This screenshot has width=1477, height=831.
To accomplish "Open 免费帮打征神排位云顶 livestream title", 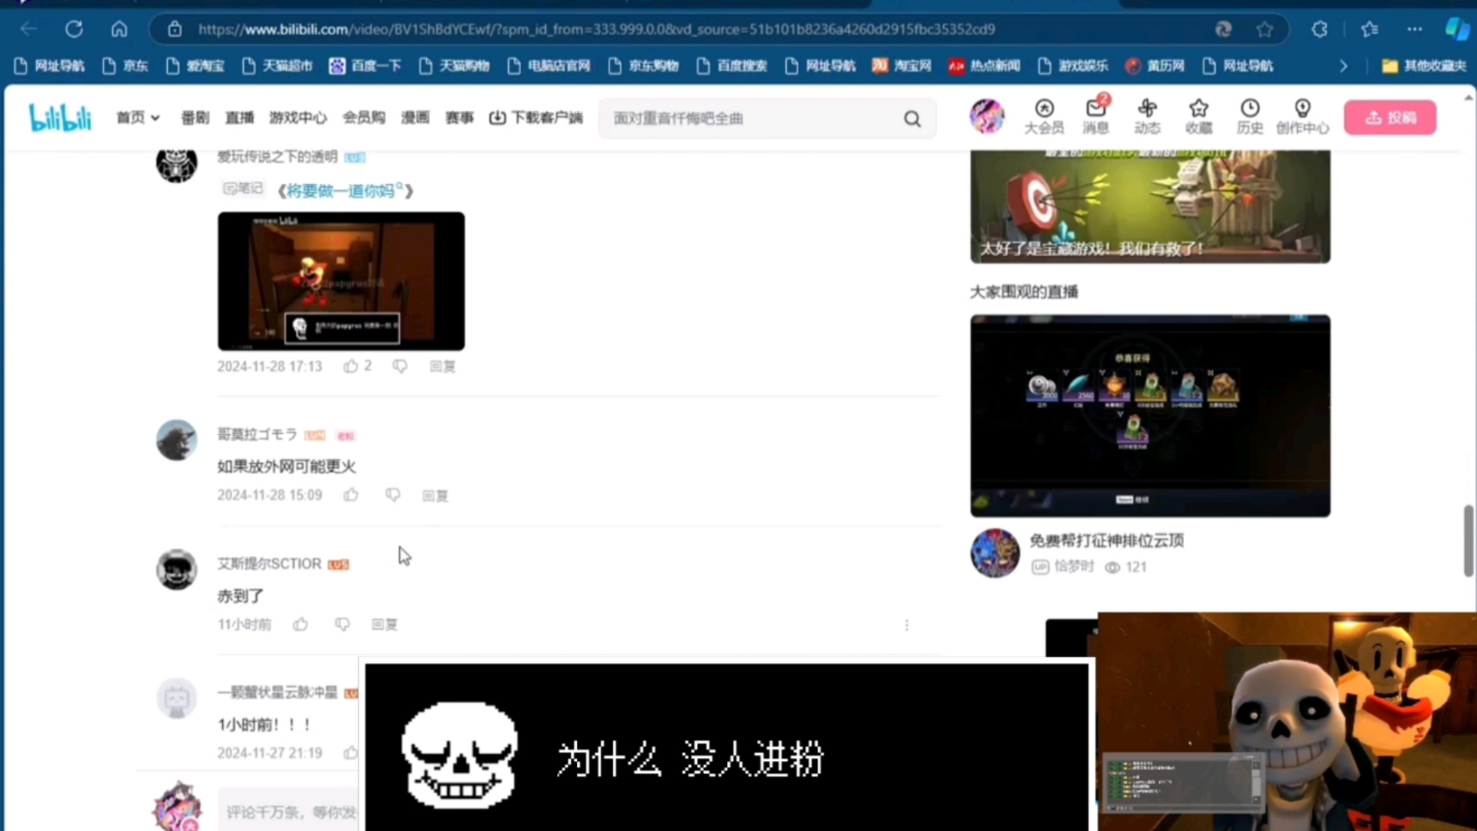I will 1106,541.
